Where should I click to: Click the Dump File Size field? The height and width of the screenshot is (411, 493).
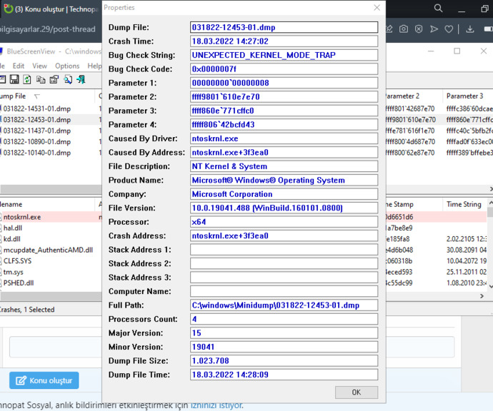284,361
